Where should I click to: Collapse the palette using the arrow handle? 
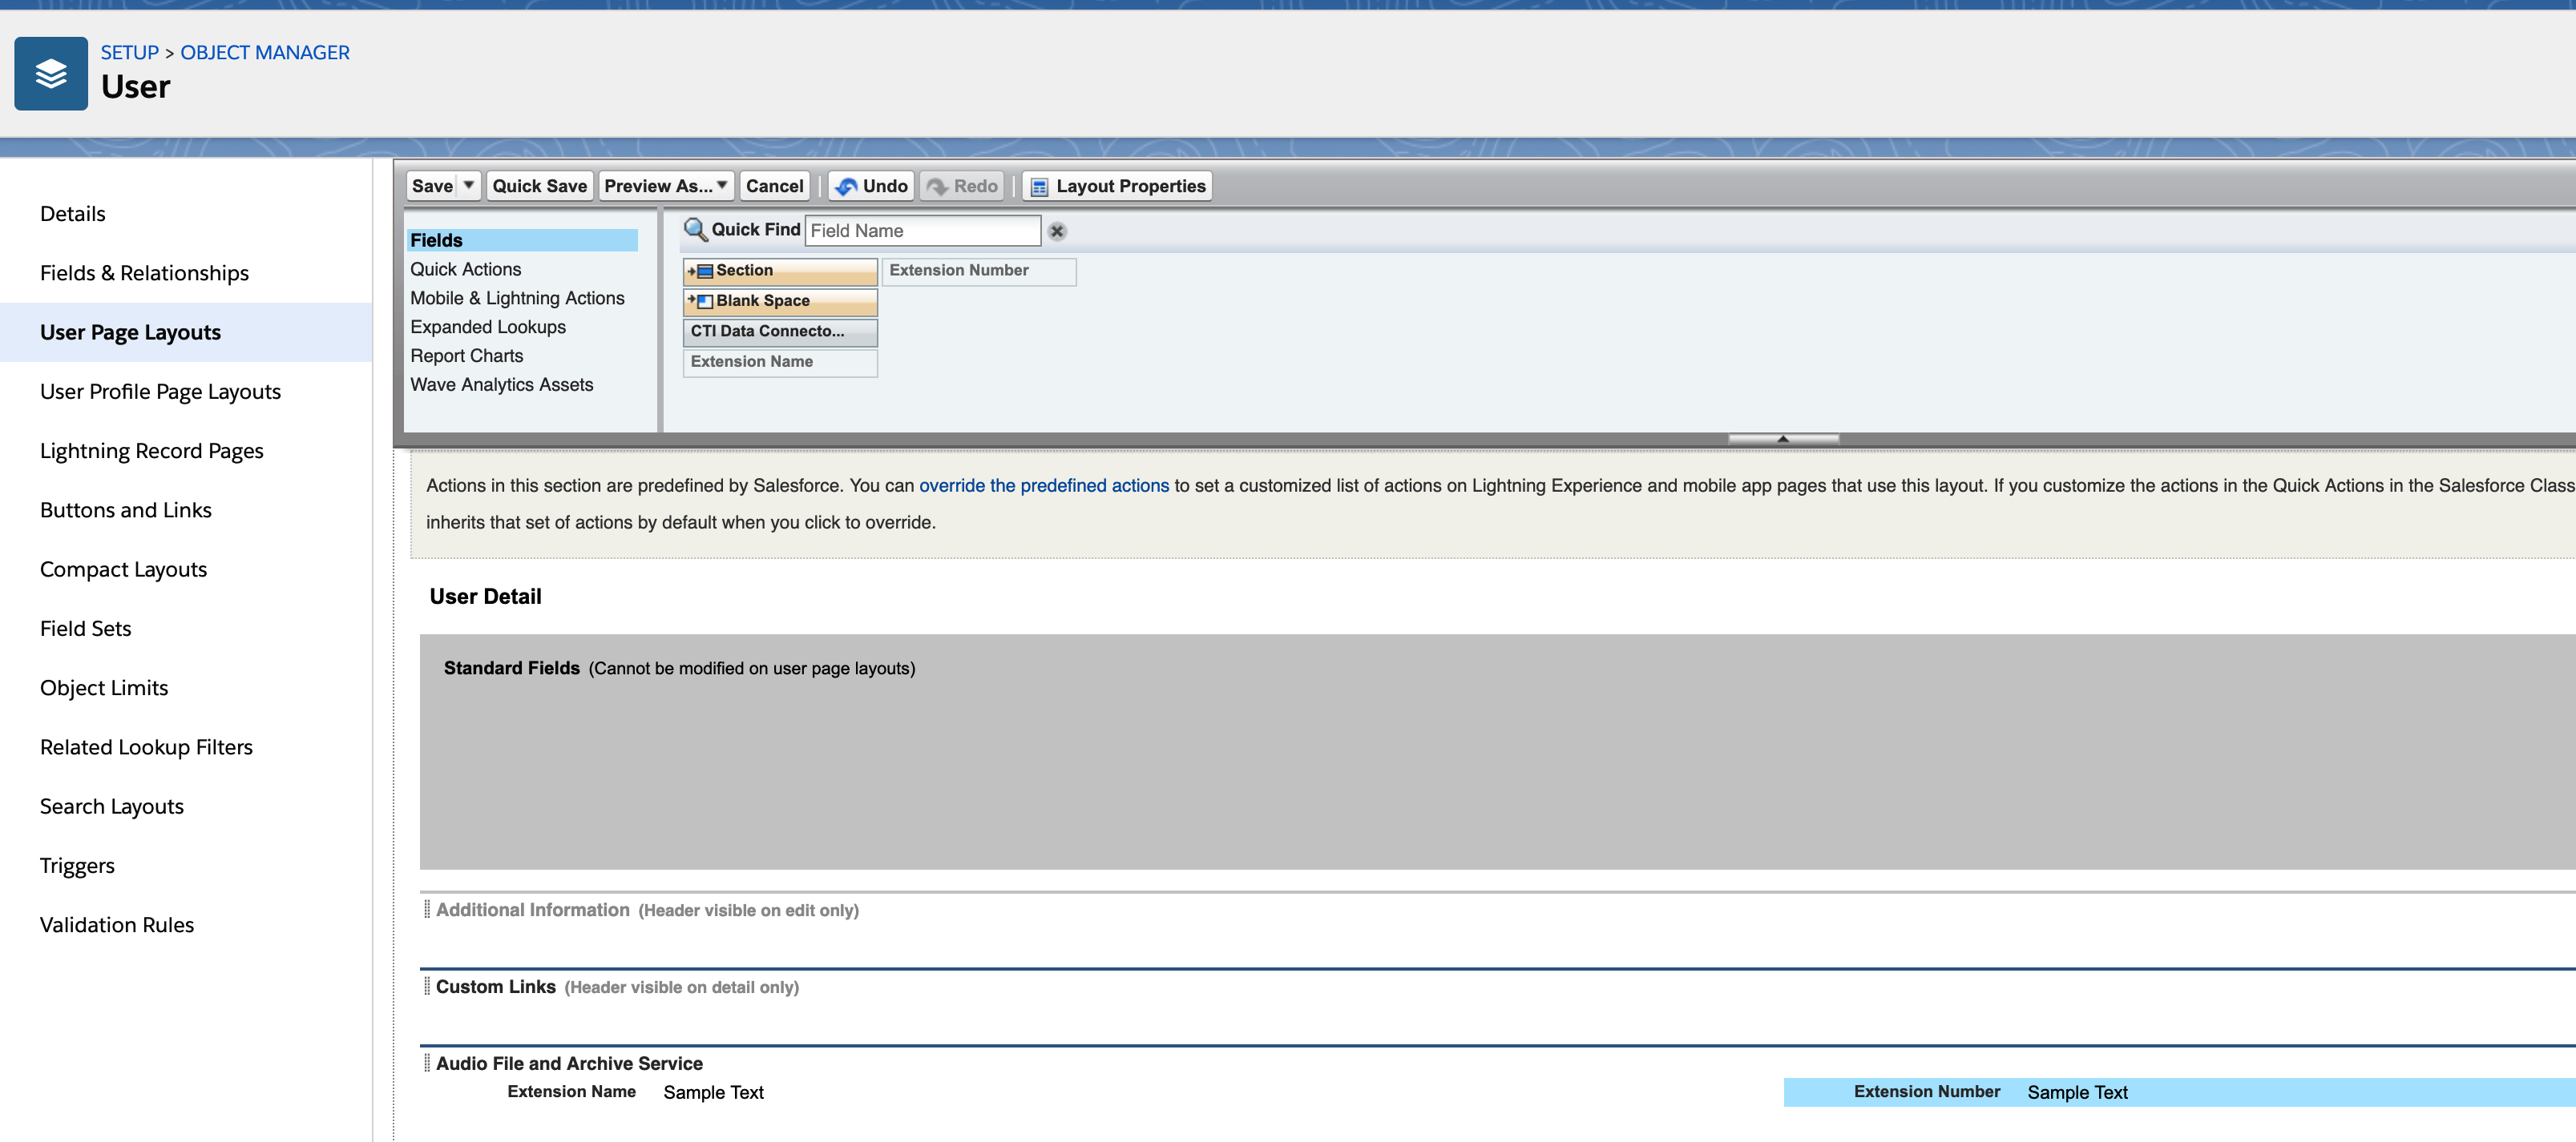click(1783, 439)
